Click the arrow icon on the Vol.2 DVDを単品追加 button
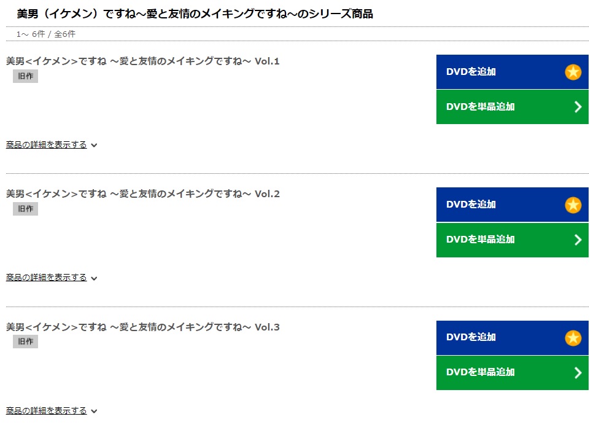596x430 pixels. (x=578, y=240)
